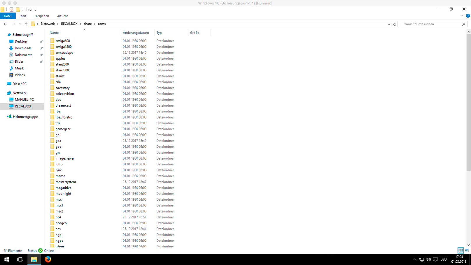Viewport: 471px width, 265px height.
Task: Select Netzwerk in navigation pane
Action: point(19,93)
